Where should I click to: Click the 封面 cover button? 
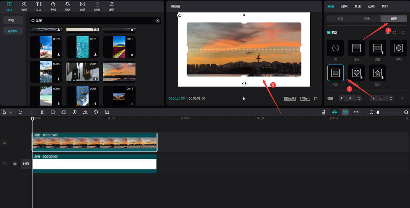26,164
